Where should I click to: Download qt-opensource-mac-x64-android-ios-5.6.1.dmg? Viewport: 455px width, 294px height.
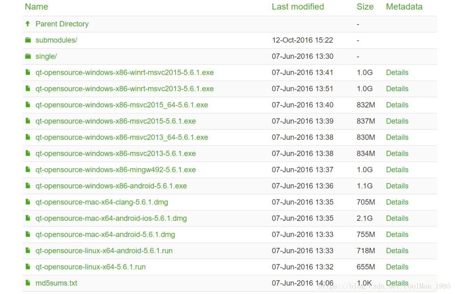[111, 218]
